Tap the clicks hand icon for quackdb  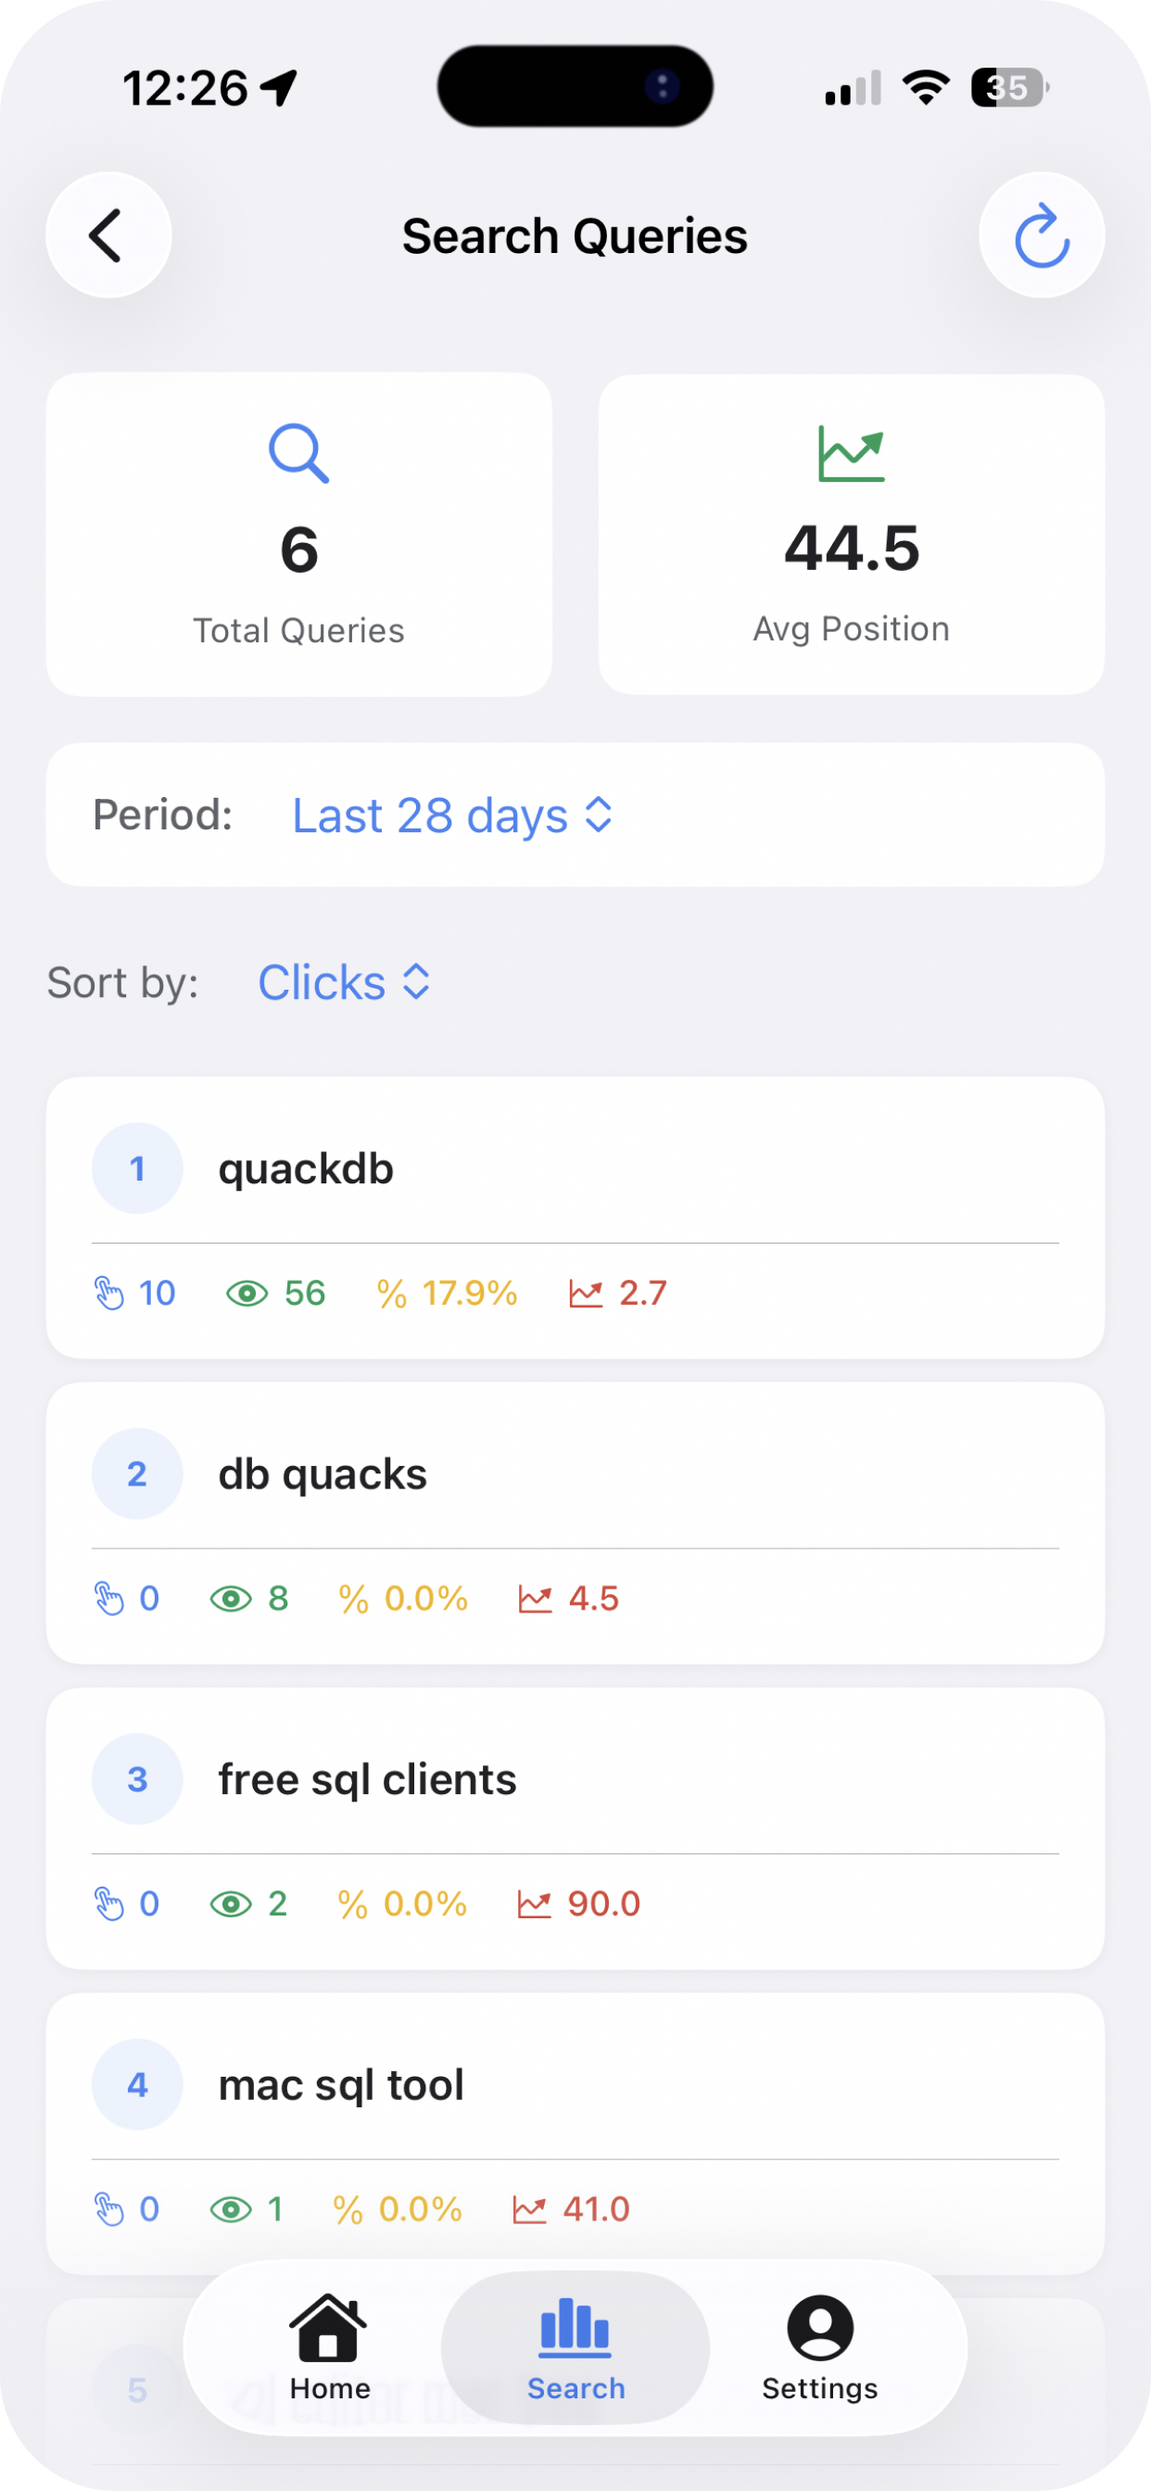(x=108, y=1293)
